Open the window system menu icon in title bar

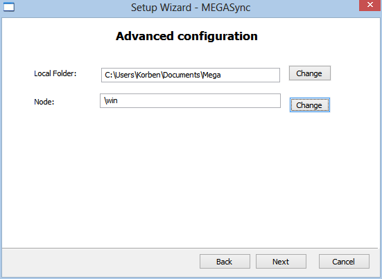click(x=9, y=8)
